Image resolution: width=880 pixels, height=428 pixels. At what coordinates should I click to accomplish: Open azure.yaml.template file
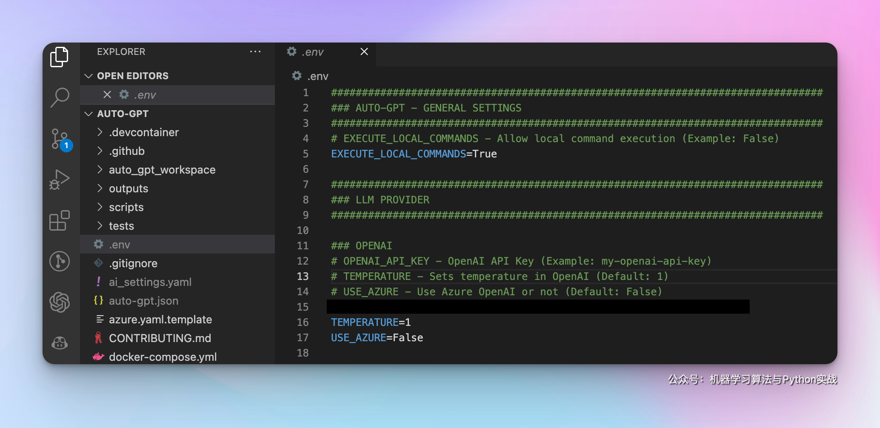177,319
